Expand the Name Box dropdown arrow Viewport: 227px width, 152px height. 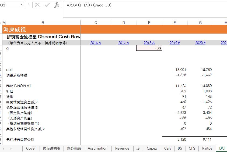pyautogui.click(x=22, y=5)
